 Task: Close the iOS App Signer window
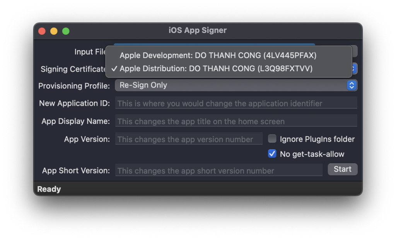click(x=42, y=31)
